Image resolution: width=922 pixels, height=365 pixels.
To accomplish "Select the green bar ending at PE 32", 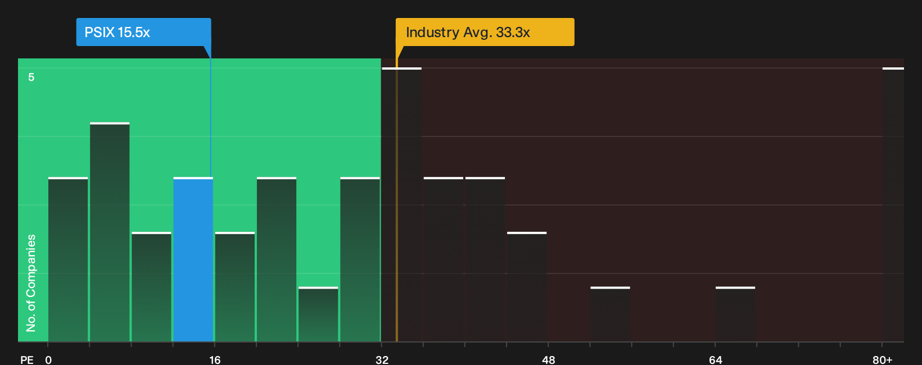I will pos(360,259).
